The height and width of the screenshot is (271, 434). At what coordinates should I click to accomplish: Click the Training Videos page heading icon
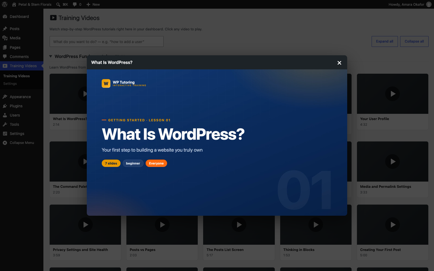click(53, 18)
